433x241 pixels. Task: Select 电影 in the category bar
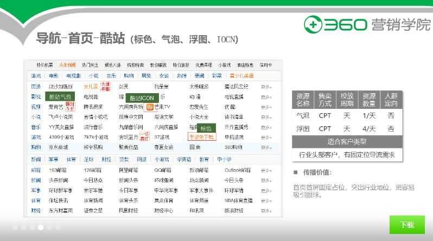coord(54,76)
